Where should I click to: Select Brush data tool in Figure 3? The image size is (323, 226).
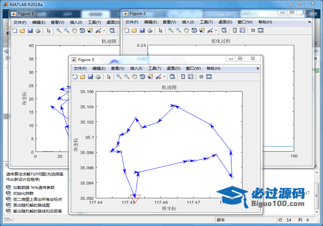[x=158, y=77]
